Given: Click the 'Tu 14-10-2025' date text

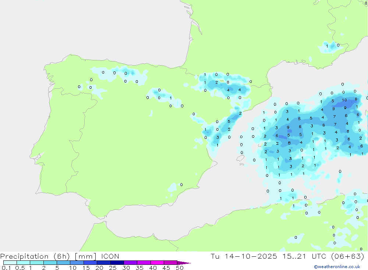Looking at the screenshot, I should [244, 256].
